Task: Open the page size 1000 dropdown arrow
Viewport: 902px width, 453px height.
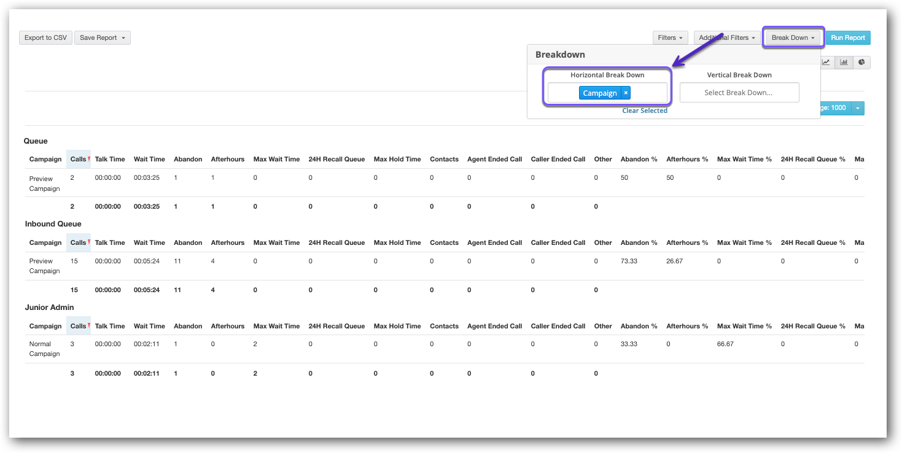Action: (858, 108)
